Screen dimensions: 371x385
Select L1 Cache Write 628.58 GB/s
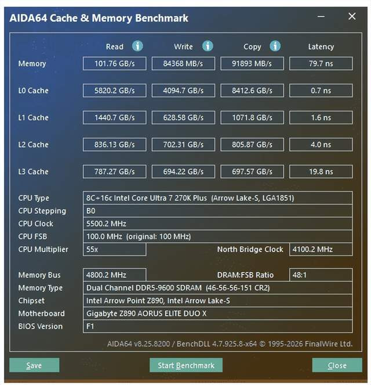(x=183, y=118)
